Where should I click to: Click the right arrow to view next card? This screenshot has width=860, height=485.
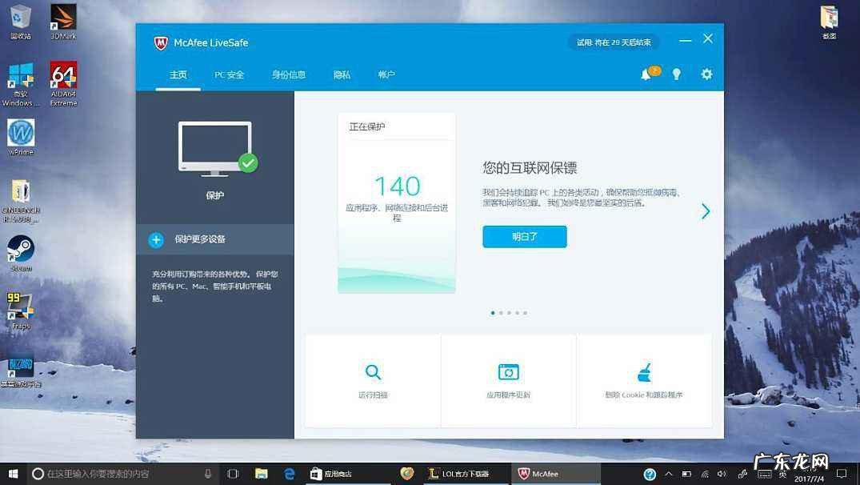[705, 211]
